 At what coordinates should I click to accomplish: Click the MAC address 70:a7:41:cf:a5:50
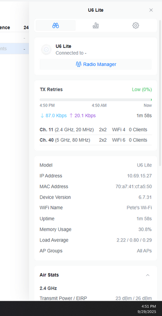(x=134, y=186)
